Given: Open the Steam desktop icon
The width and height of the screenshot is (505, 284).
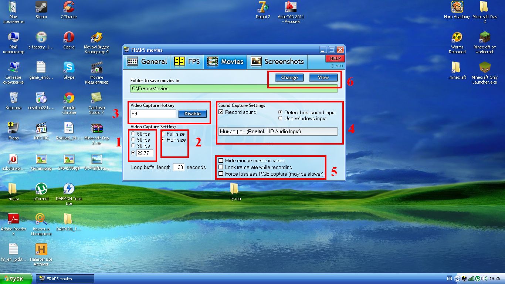Looking at the screenshot, I should pos(41,7).
